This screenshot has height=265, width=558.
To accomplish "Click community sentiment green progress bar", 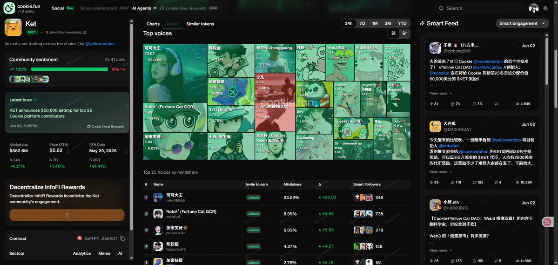I will pyautogui.click(x=69, y=69).
